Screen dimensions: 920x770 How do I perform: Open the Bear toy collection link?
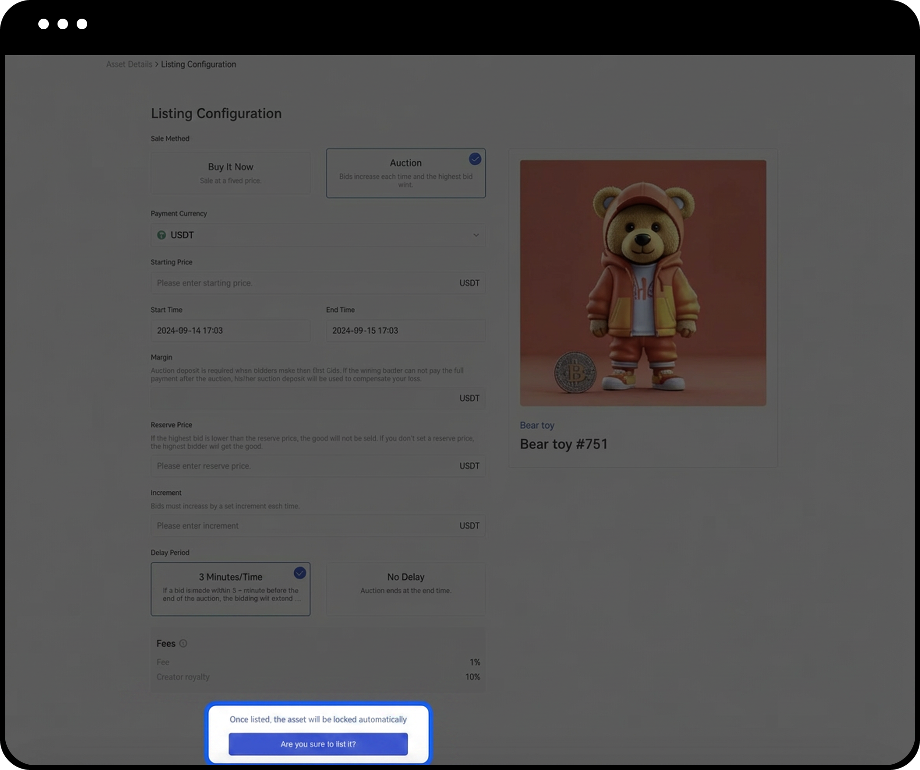click(537, 425)
